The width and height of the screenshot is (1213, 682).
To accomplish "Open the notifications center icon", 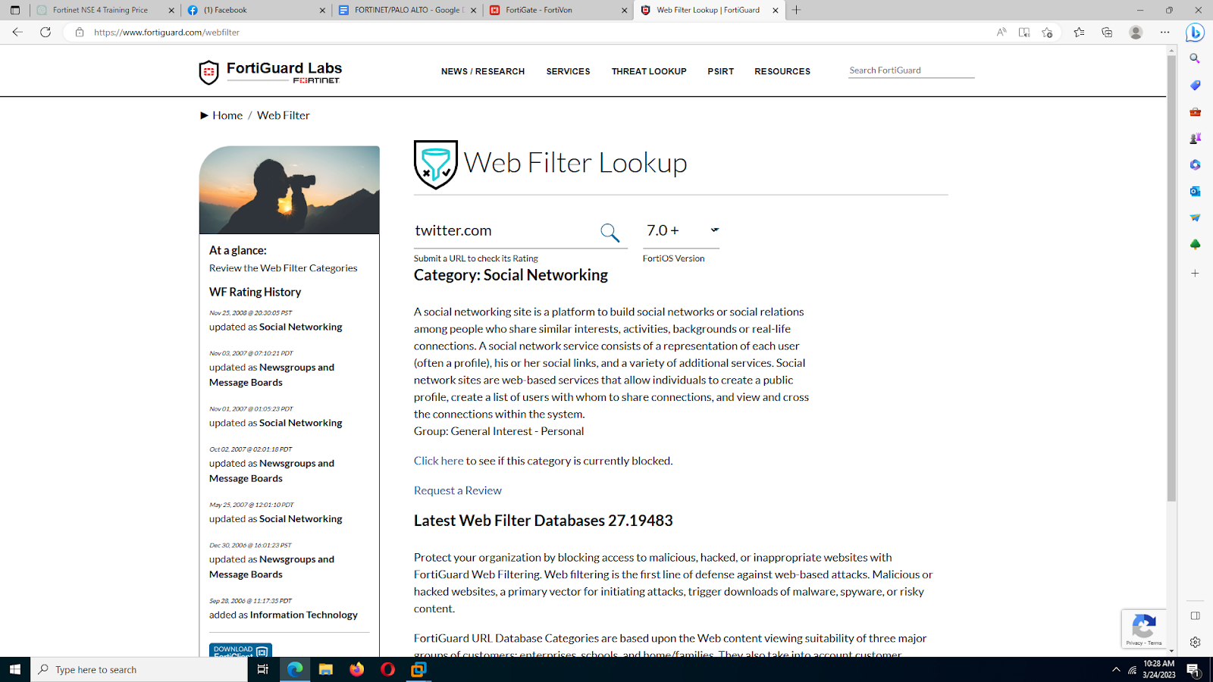I will pyautogui.click(x=1193, y=669).
